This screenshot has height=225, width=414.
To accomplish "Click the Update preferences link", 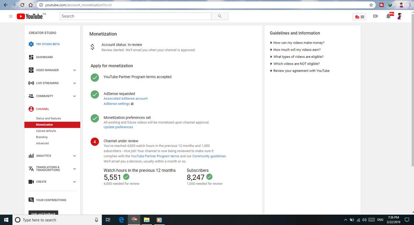I will coord(118,127).
